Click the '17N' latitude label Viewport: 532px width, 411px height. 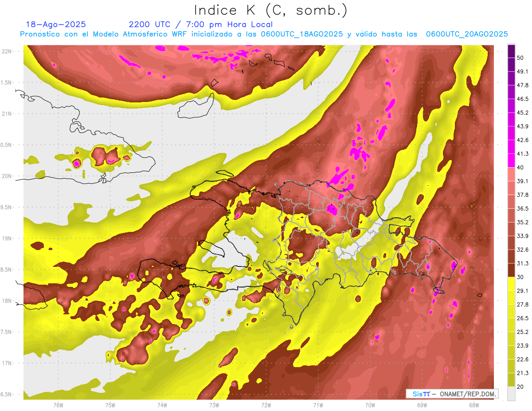tap(8, 363)
